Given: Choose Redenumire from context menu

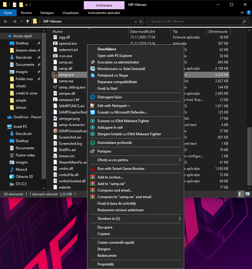Looking at the screenshot, I should (136, 256).
